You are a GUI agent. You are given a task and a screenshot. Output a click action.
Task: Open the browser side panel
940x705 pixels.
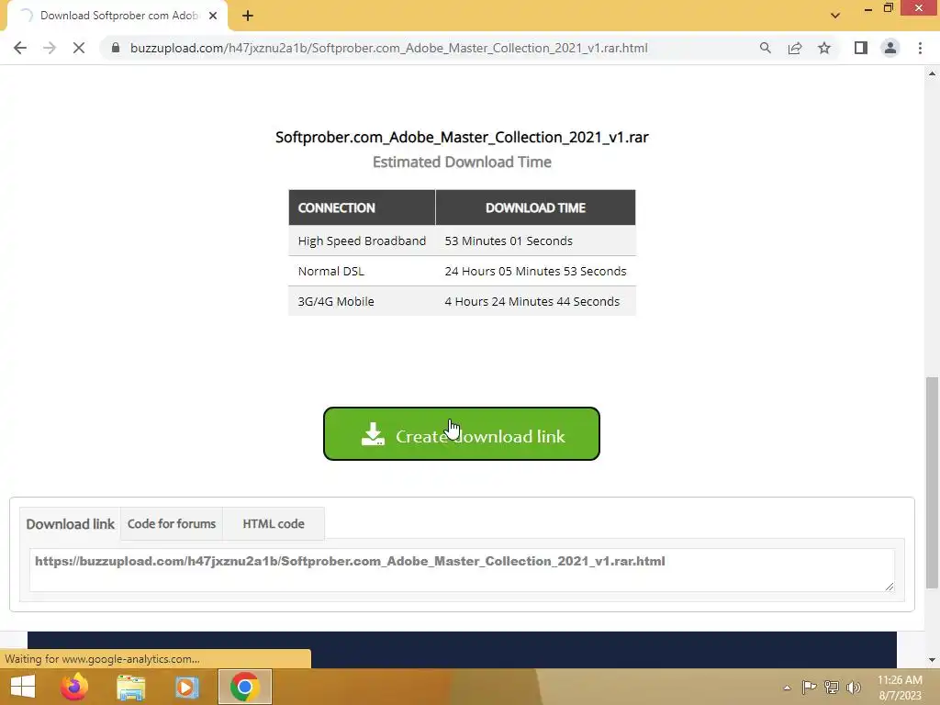point(861,48)
